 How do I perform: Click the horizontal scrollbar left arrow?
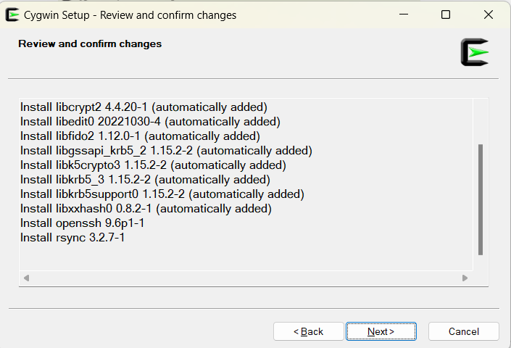click(x=26, y=278)
